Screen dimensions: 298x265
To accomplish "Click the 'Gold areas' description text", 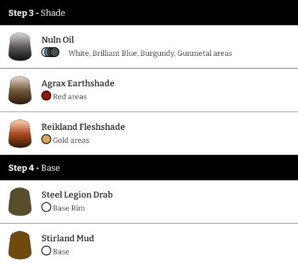I will click(71, 140).
